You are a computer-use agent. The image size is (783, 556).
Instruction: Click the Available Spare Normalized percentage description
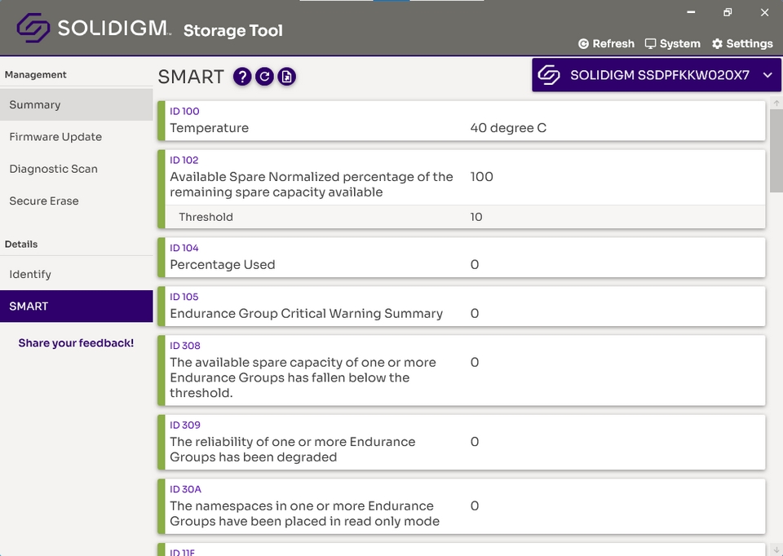[x=312, y=185]
